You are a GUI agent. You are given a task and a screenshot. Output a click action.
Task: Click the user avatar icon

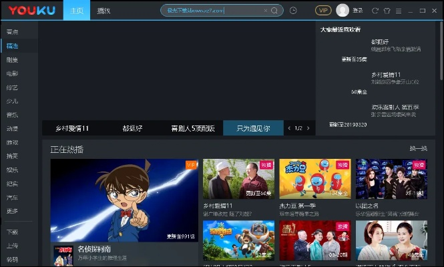tap(343, 11)
